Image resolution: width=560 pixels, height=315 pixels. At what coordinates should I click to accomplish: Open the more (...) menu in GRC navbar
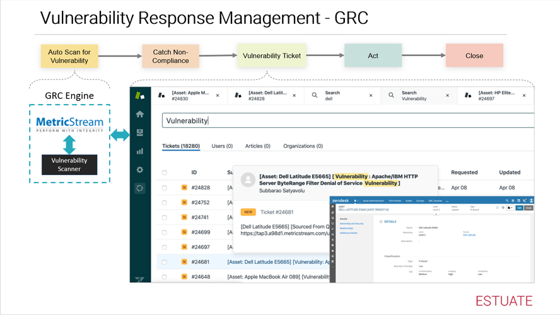(447, 201)
